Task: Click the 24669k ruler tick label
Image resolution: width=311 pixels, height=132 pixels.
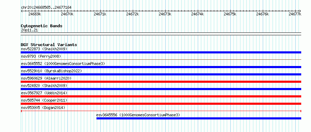Action: pyautogui.click(x=35, y=14)
